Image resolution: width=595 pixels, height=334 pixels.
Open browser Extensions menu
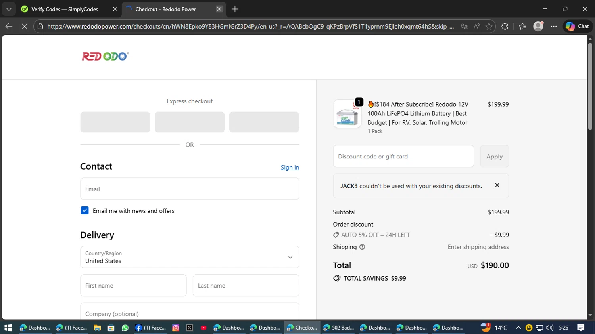coord(505,27)
